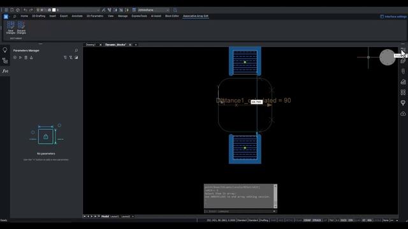The image size is (408, 229).
Task: Click the delete trash icon in Parameters Manager
Action: click(x=25, y=57)
